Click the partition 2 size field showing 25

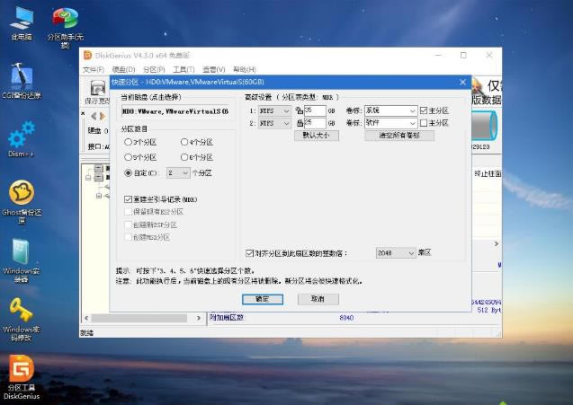point(315,123)
